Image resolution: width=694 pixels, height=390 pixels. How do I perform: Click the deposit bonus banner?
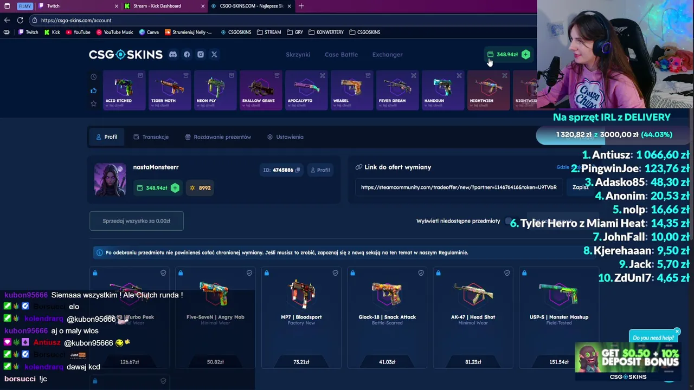coord(628,361)
